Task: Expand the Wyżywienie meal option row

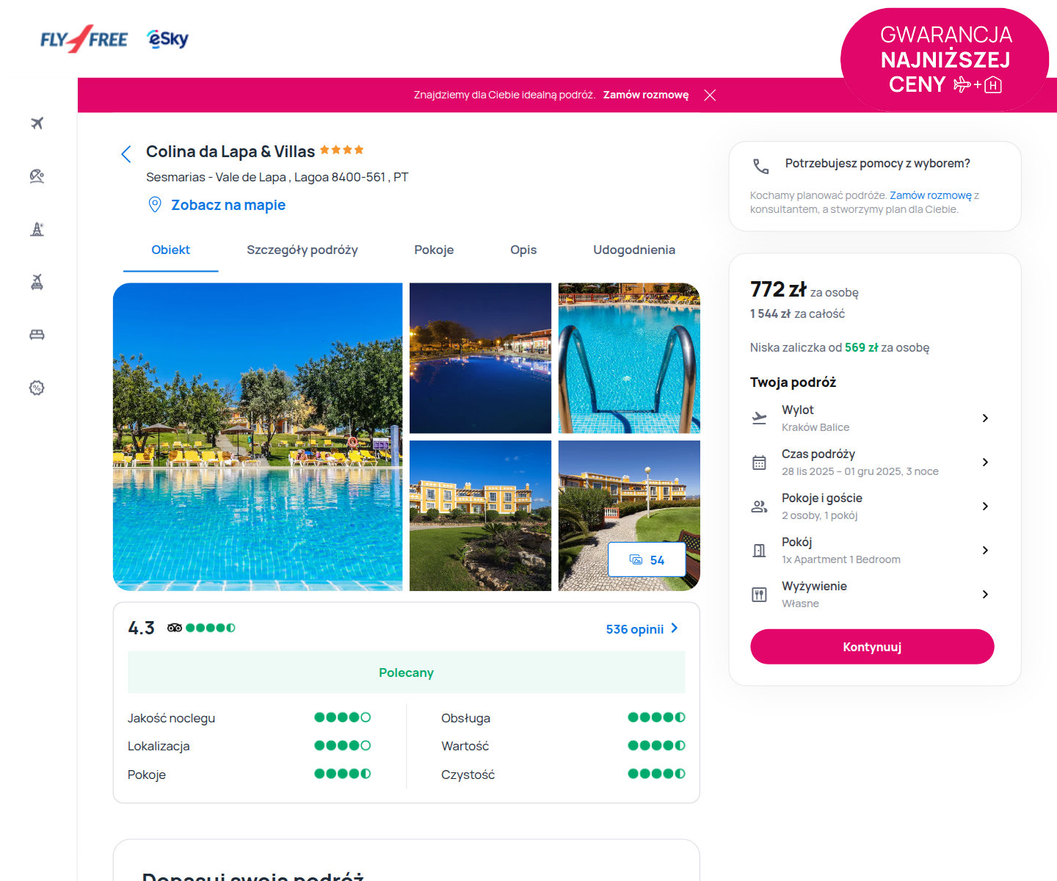Action: click(871, 594)
